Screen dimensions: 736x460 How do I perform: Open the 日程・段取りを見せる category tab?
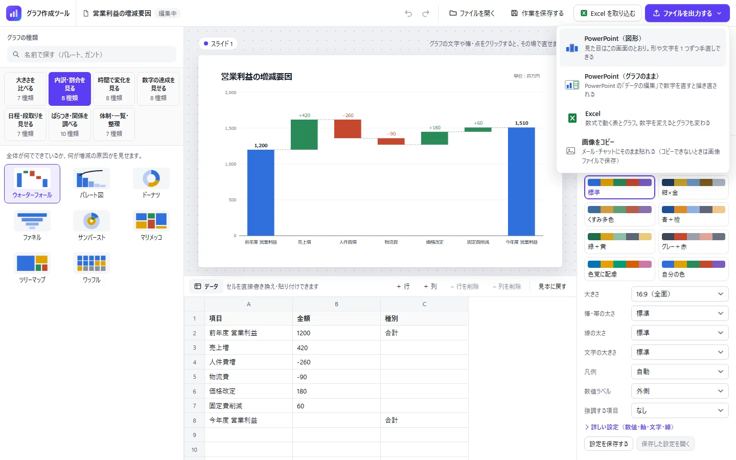tap(26, 124)
